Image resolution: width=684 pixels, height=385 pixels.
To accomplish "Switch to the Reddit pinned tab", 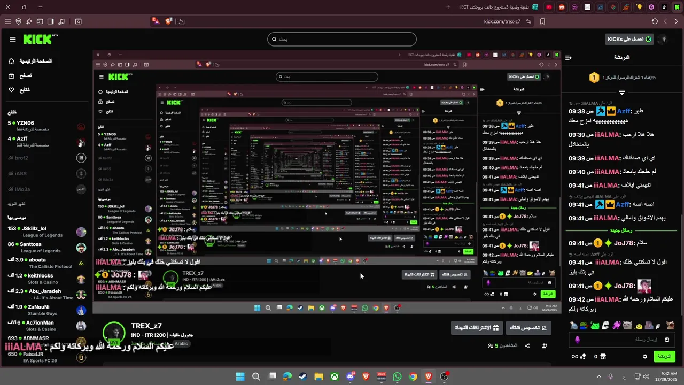I will [562, 7].
